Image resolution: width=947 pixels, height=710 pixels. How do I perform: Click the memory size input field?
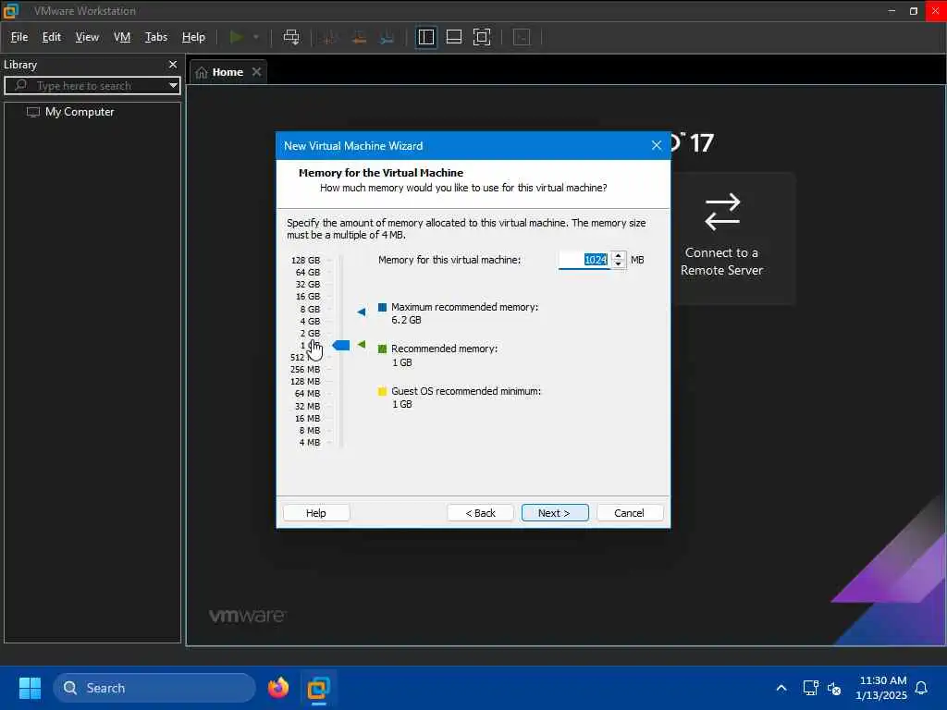coord(584,260)
